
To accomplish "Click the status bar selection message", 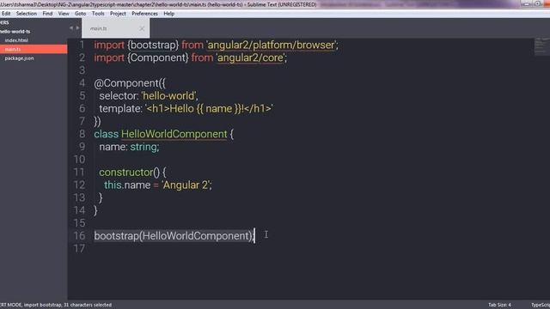I will [56, 305].
